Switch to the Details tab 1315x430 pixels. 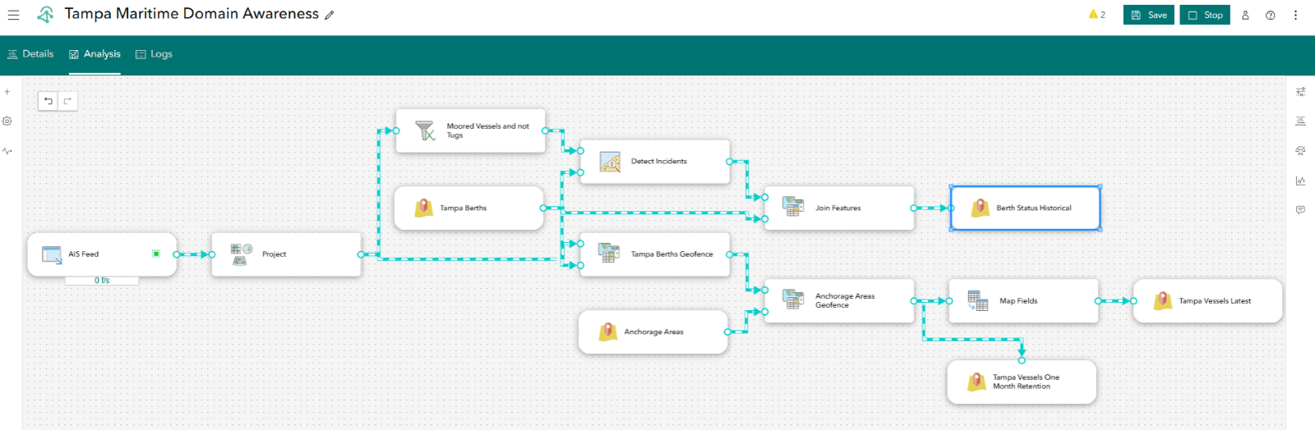click(30, 54)
